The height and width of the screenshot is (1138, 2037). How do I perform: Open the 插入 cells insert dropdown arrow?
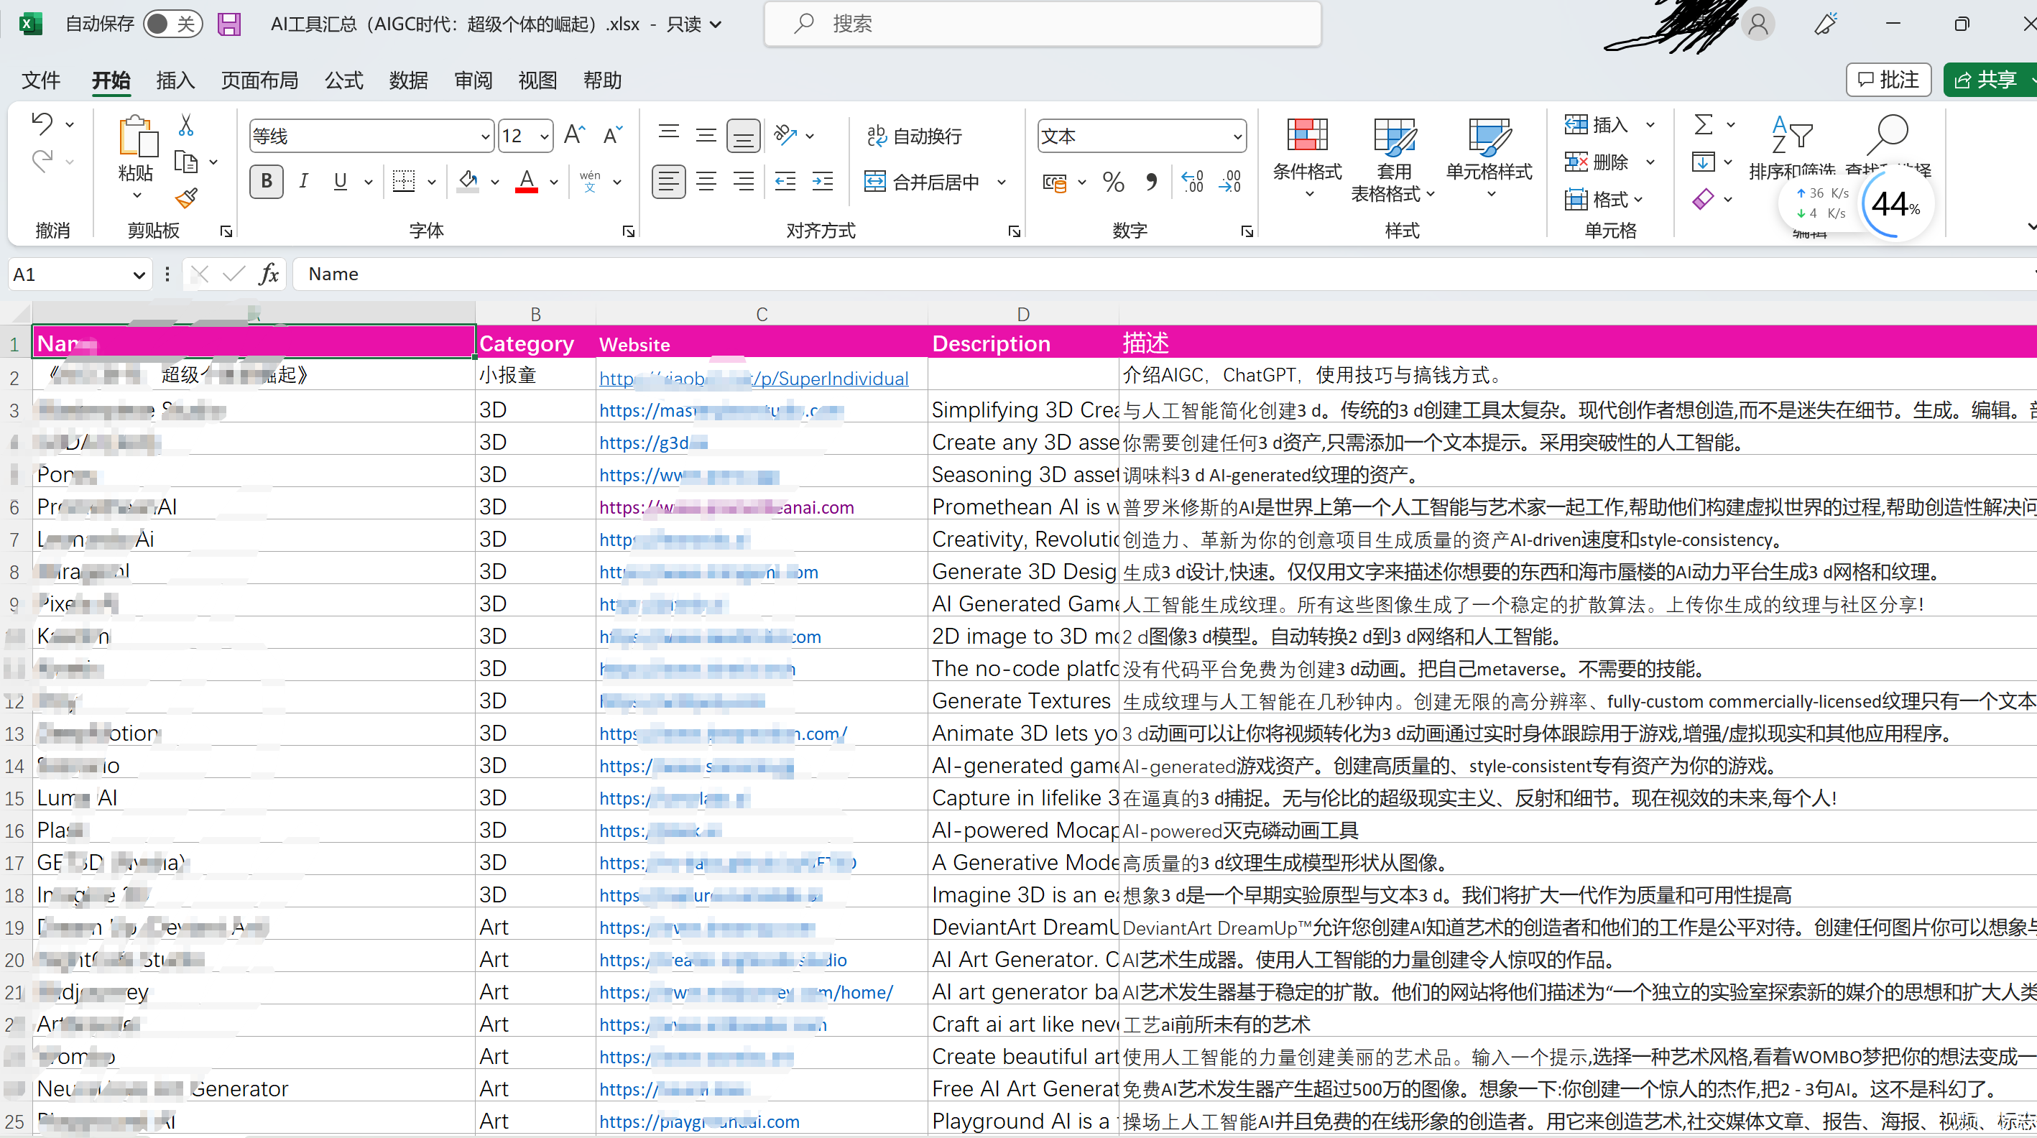point(1650,124)
